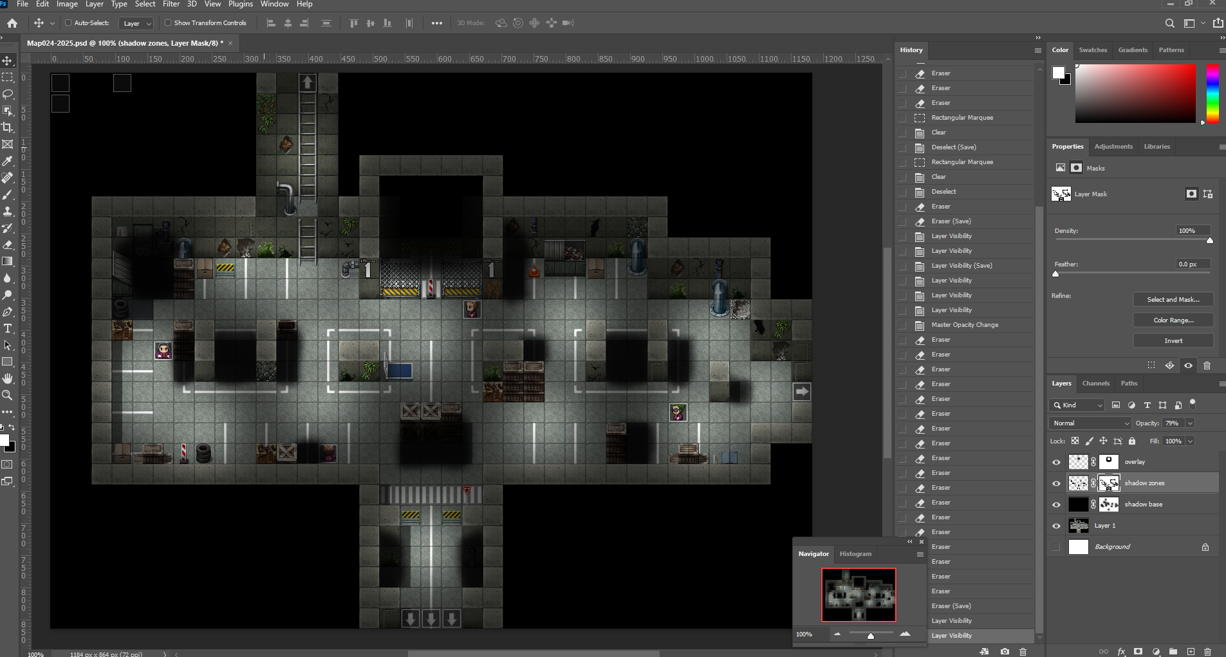
Task: Enable Show Transform Controls checkbox
Action: [168, 23]
